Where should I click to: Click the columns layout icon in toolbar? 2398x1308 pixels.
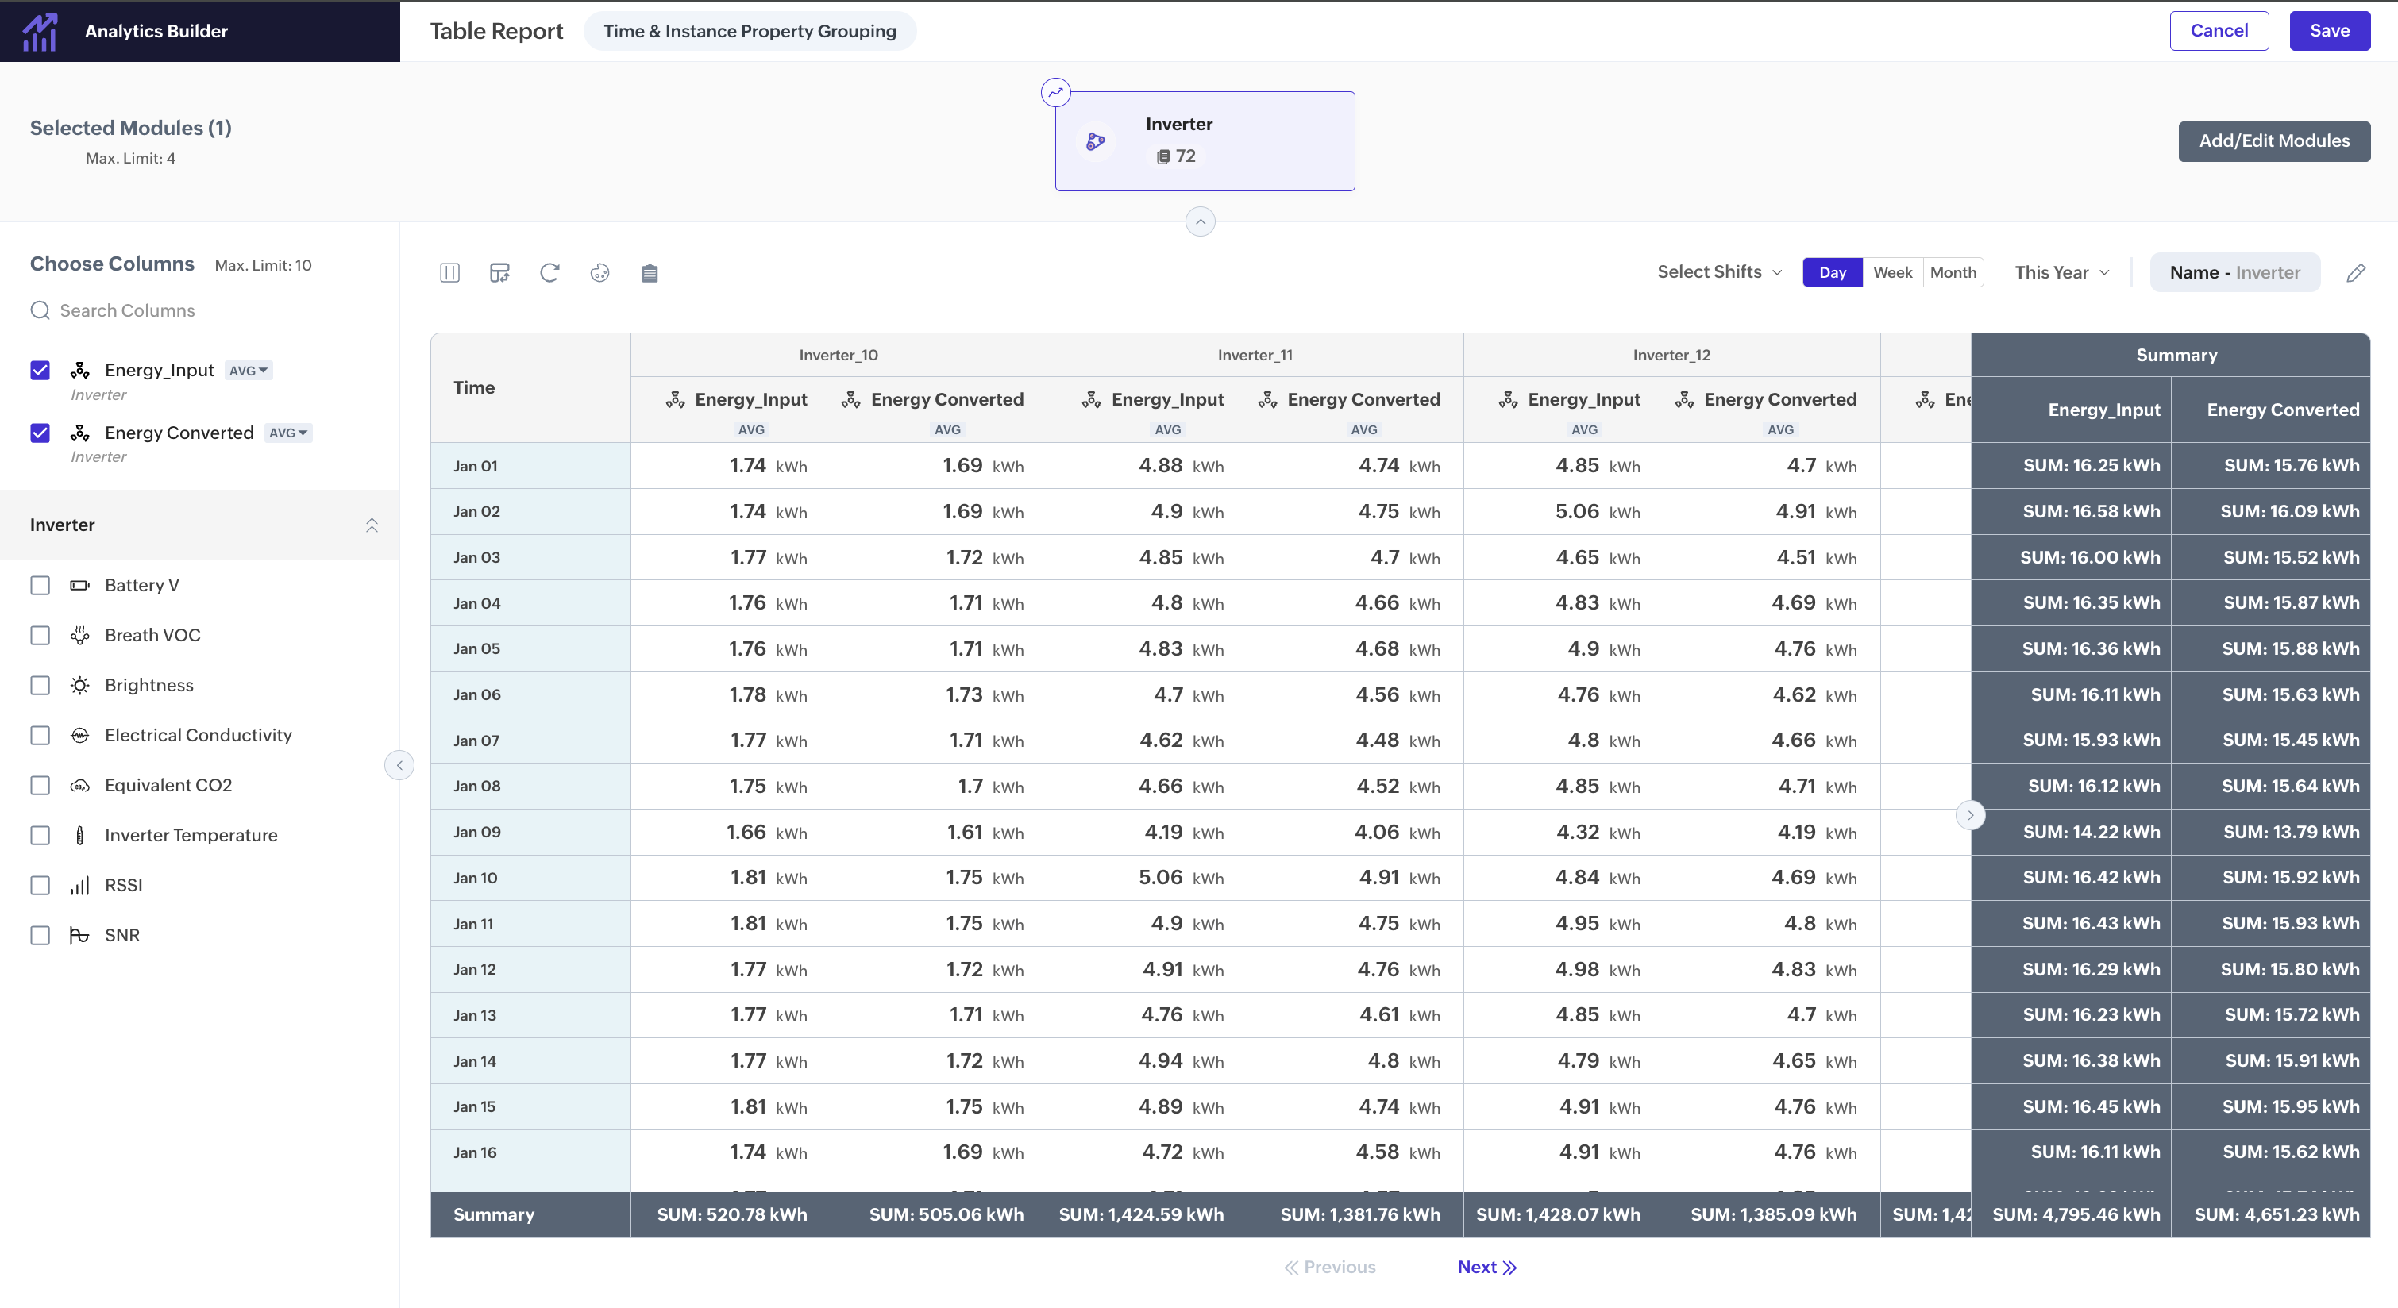449,272
